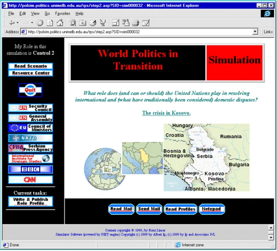Screen dimensions: 277x251
Task: Click the footer frame scroll down arrow
Action: point(271,238)
